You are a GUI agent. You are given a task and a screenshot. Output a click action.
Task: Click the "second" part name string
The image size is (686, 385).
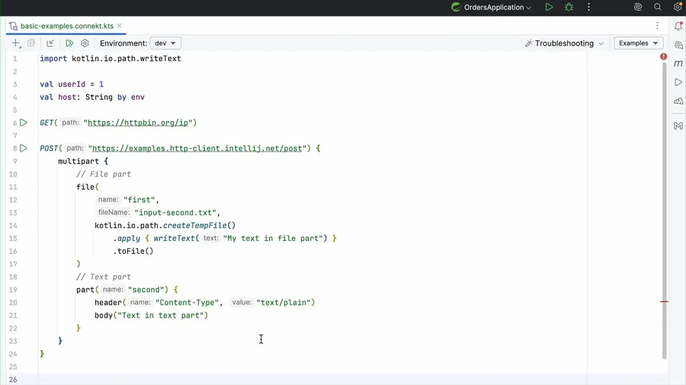[146, 290]
